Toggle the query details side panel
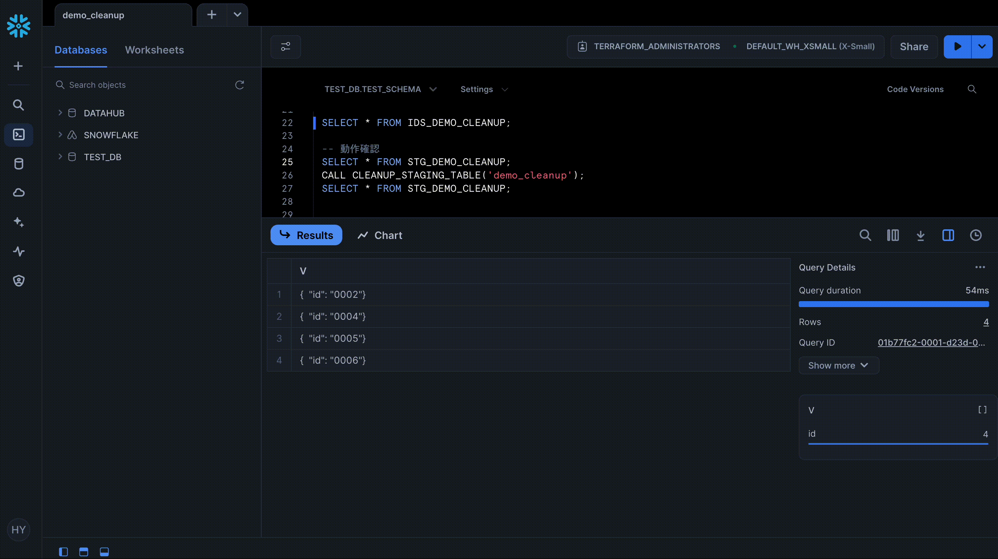This screenshot has height=559, width=998. [948, 235]
